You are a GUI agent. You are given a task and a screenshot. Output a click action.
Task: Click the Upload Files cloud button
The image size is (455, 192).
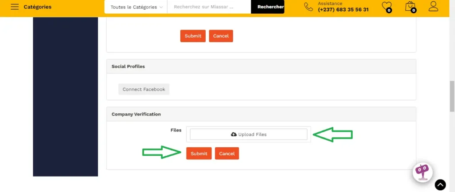(249, 134)
